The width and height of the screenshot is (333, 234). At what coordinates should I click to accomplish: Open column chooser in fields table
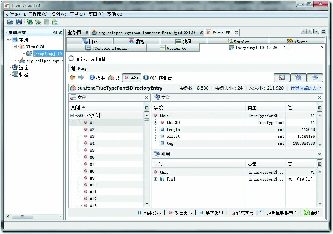pos(319,107)
